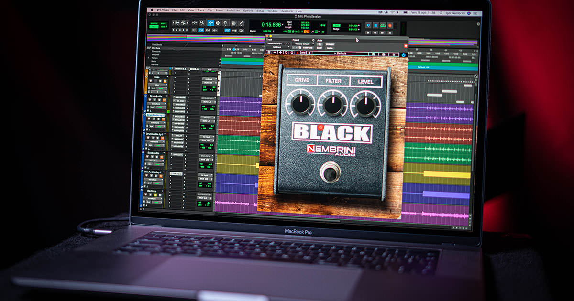Open the AudioSuite menu
The image size is (574, 301).
coord(233,11)
